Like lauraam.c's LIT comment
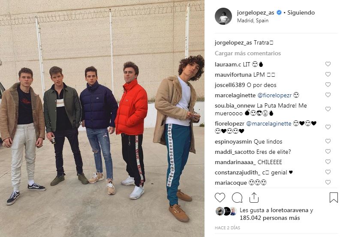The height and width of the screenshot is (237, 340). [x=328, y=64]
